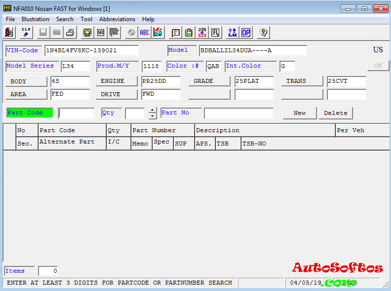
Task: Click the FED area value field
Action: (70, 95)
